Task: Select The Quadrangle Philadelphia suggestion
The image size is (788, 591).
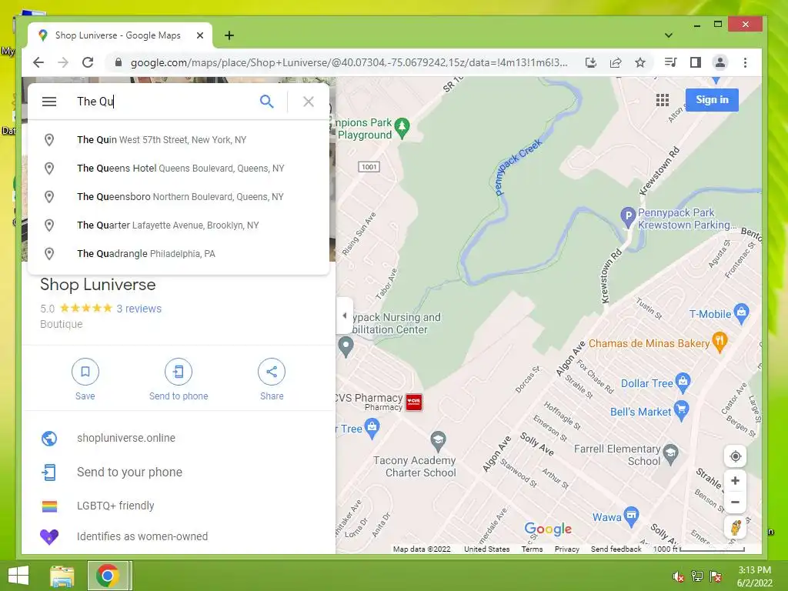Action: 179,254
